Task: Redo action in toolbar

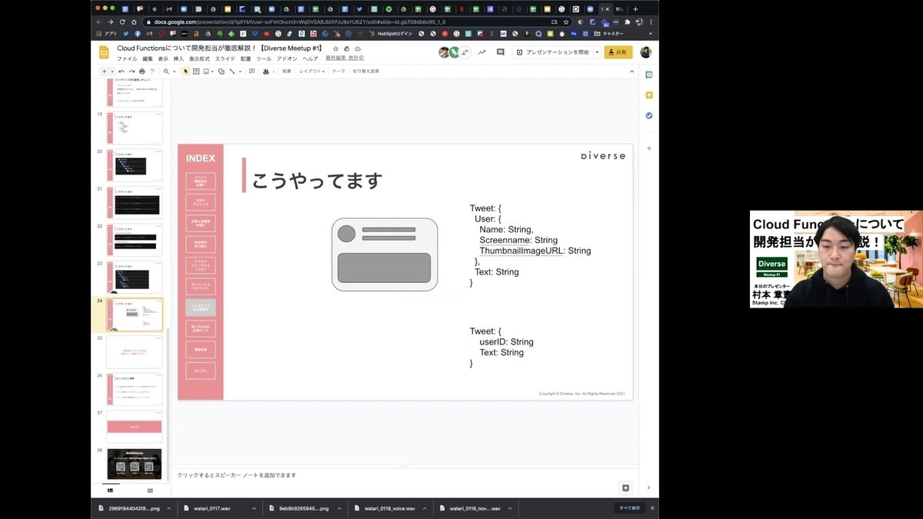Action: (132, 71)
